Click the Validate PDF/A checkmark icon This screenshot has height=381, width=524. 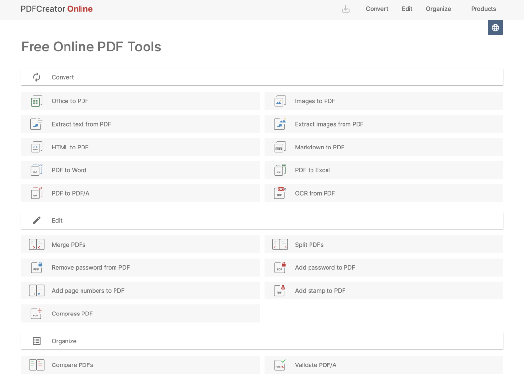(x=280, y=365)
